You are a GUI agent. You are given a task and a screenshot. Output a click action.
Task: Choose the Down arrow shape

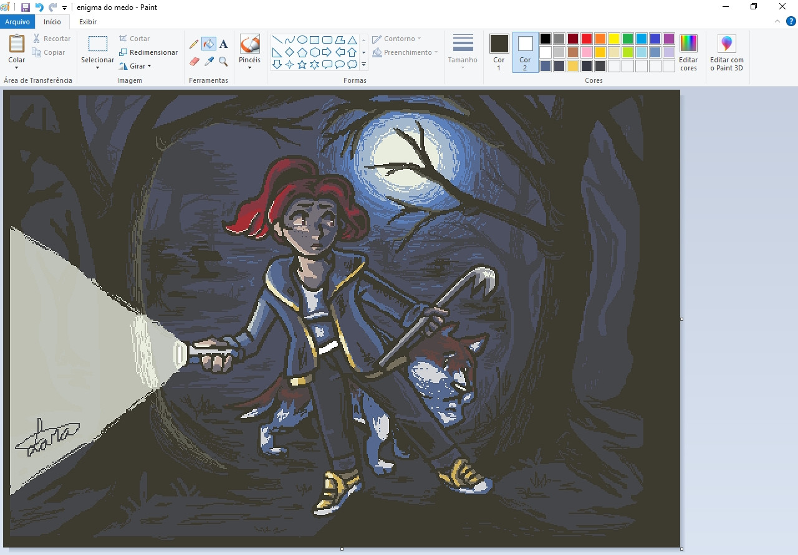coord(277,65)
